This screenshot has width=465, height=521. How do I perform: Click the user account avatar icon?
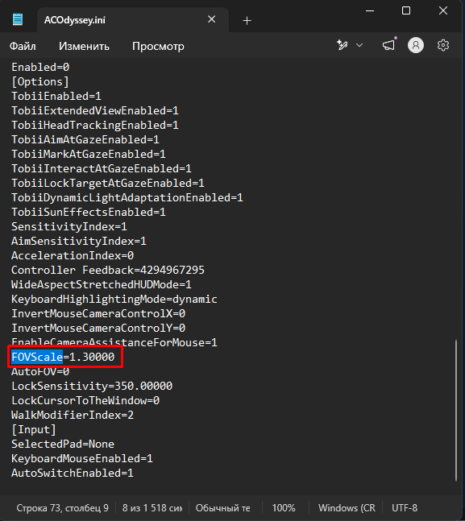(416, 45)
